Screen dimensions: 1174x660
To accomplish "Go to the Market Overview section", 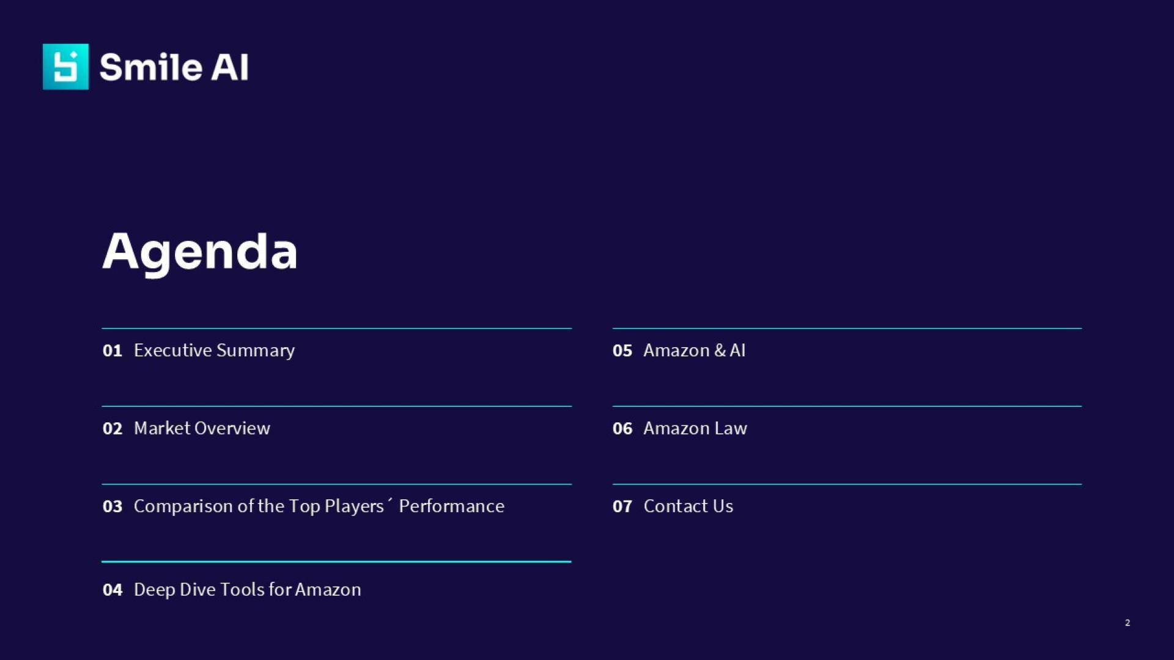I will (x=202, y=428).
